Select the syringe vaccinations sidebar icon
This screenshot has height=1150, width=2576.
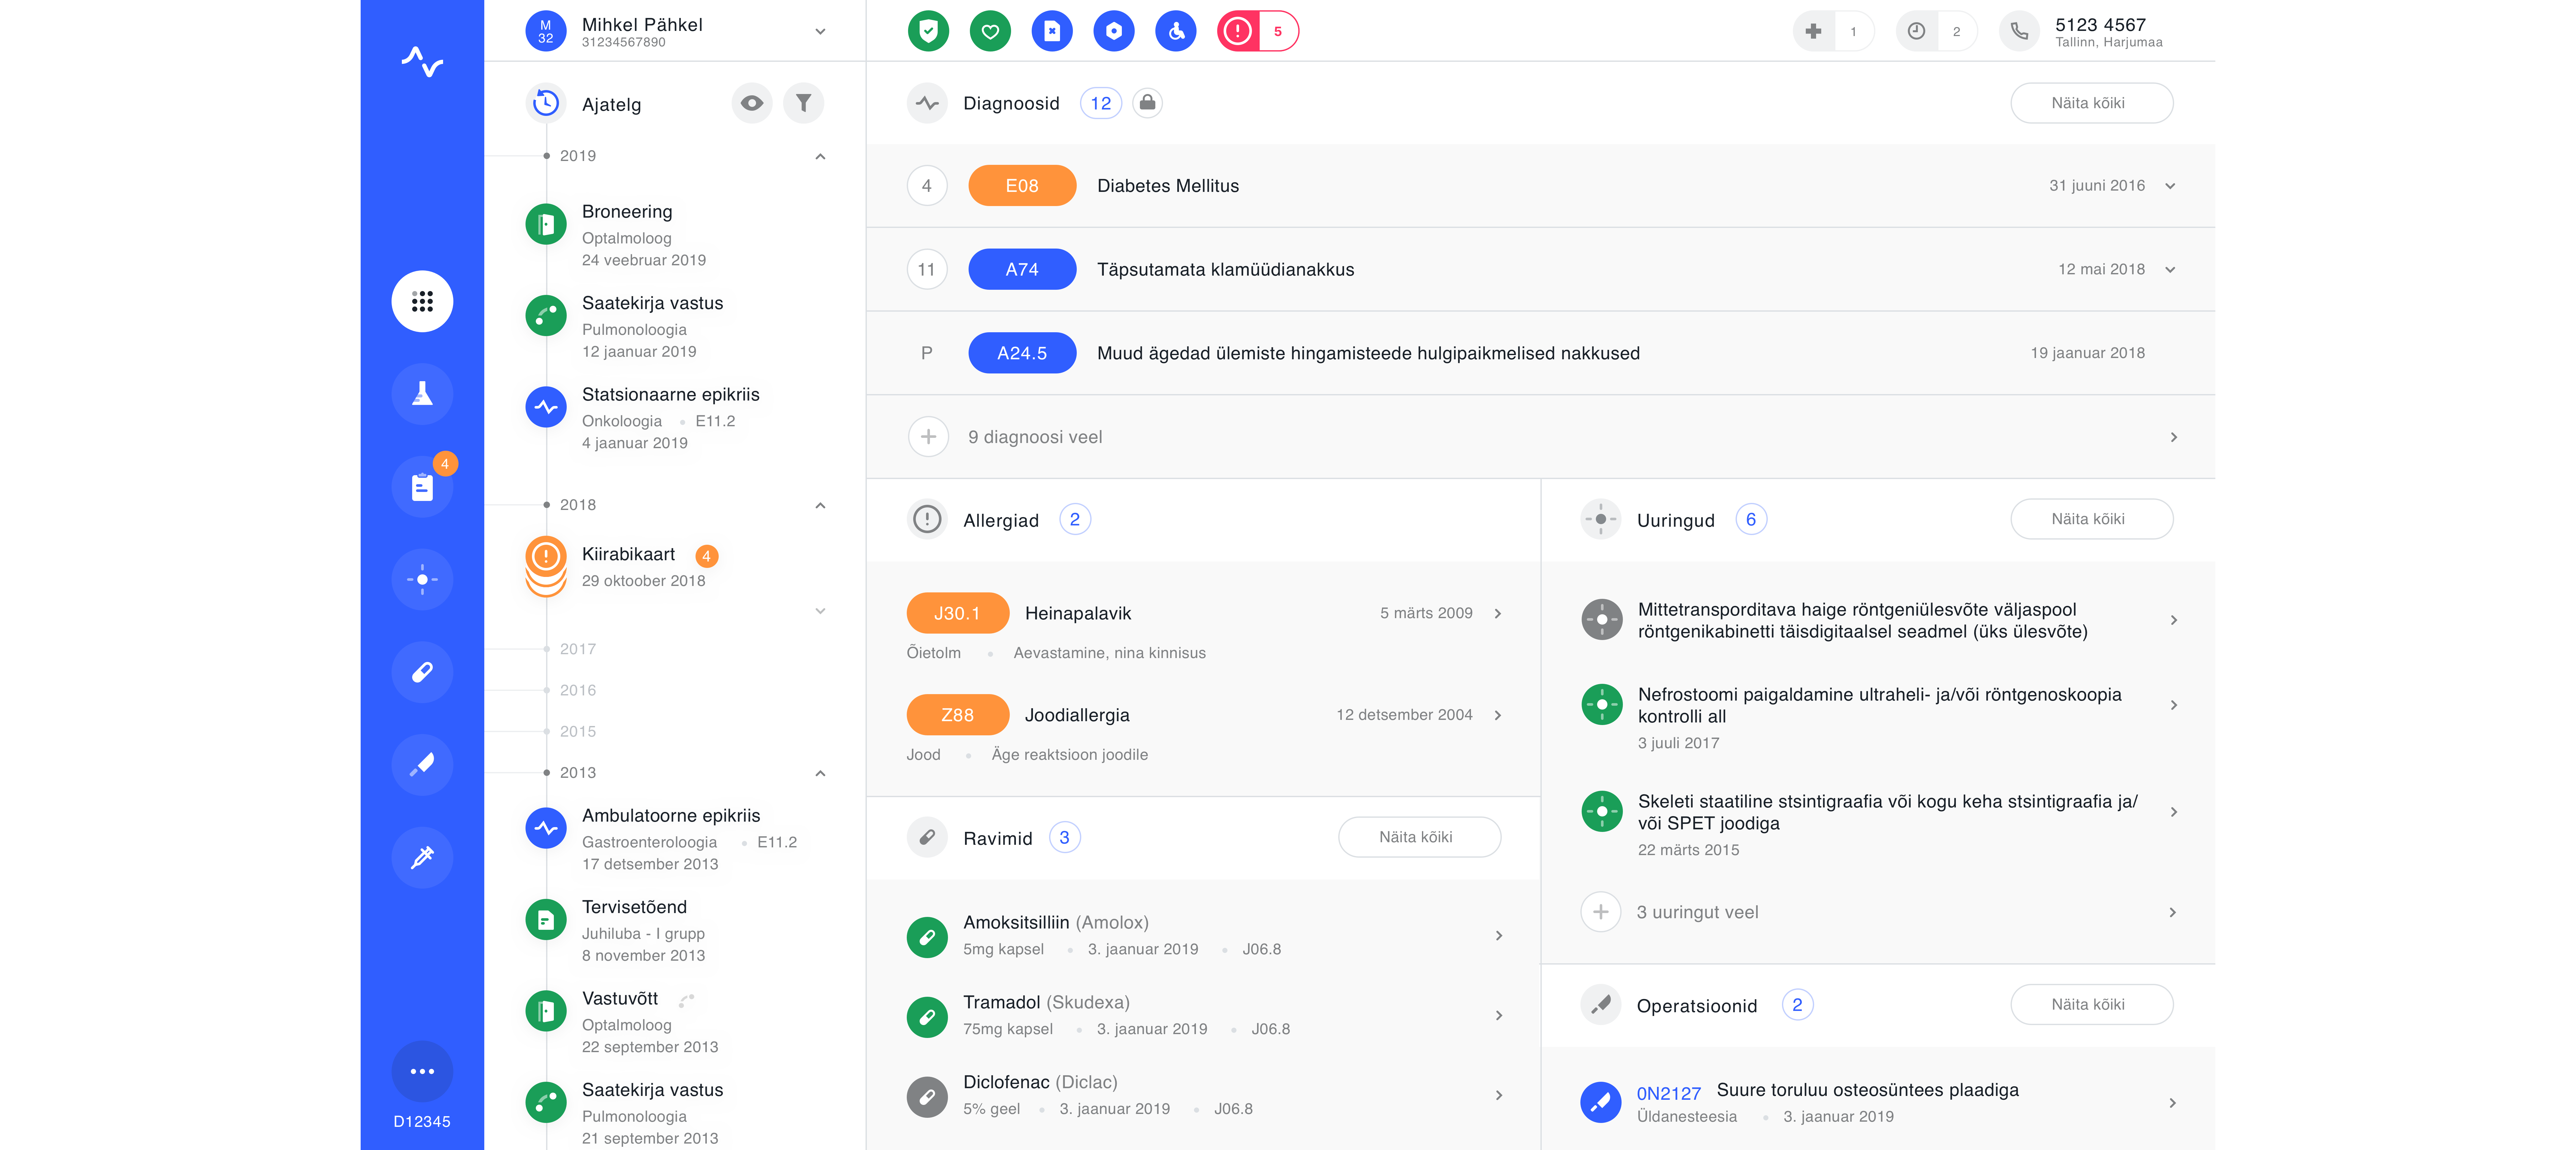[x=422, y=857]
